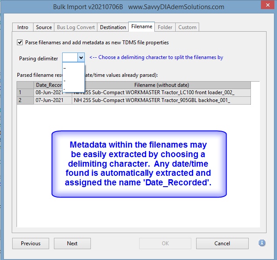This screenshot has height=260, width=277.
Task: Click the application icon in the title bar
Action: (8, 7)
